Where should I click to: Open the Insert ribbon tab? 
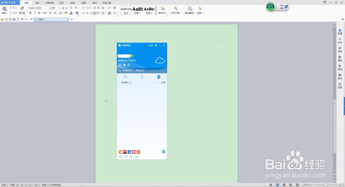pos(38,3)
